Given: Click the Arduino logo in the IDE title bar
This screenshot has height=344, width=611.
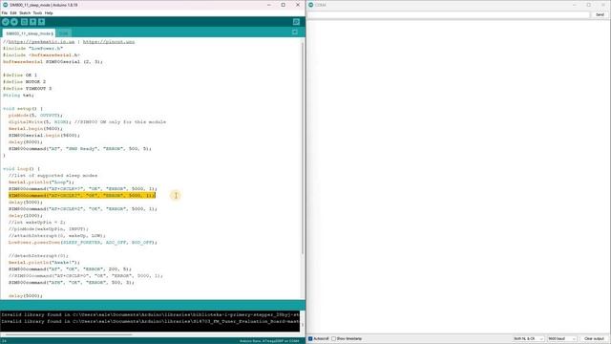Looking at the screenshot, I should tap(5, 5).
